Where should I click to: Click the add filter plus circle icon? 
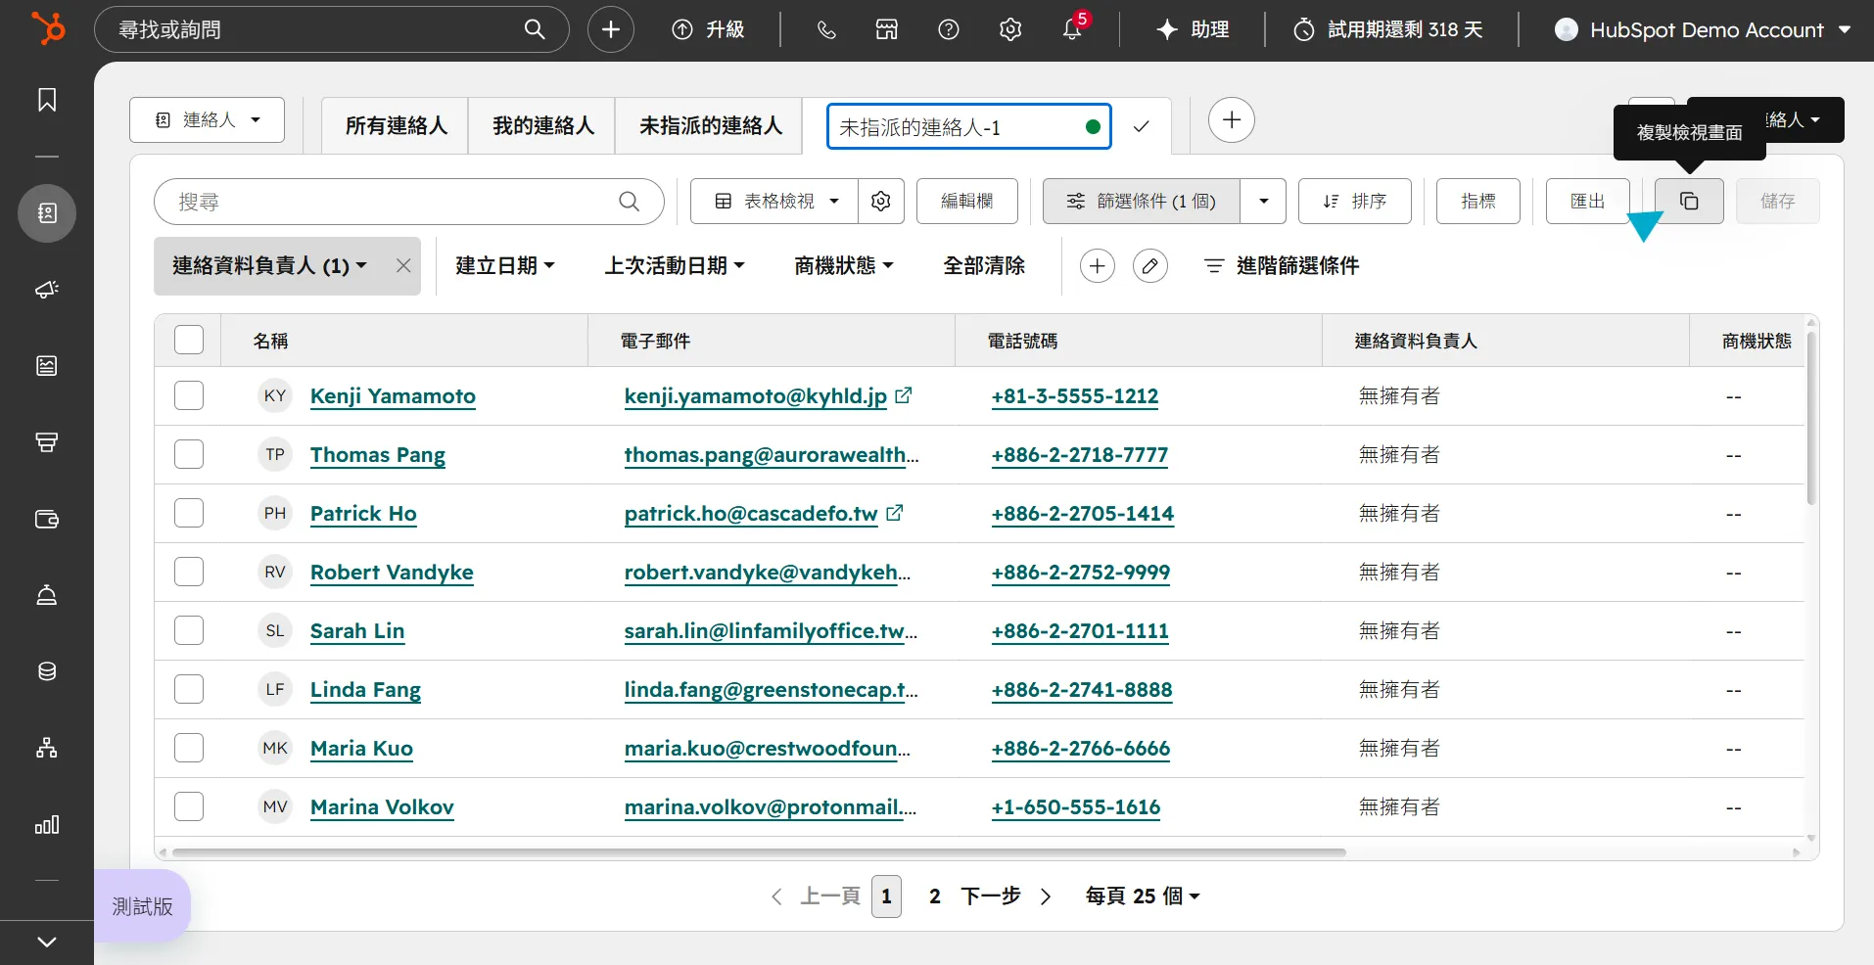(1098, 265)
